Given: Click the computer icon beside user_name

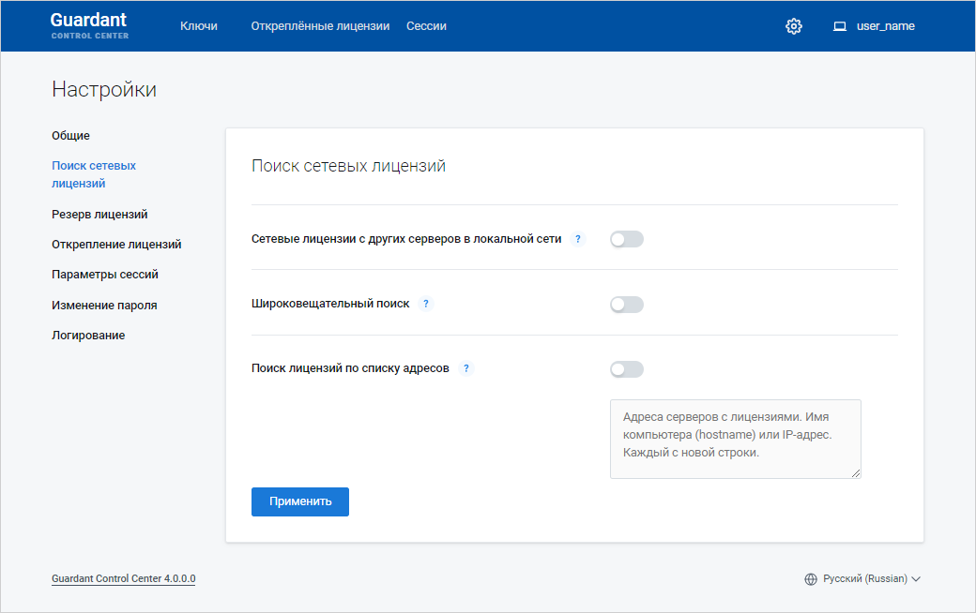Looking at the screenshot, I should coord(840,26).
